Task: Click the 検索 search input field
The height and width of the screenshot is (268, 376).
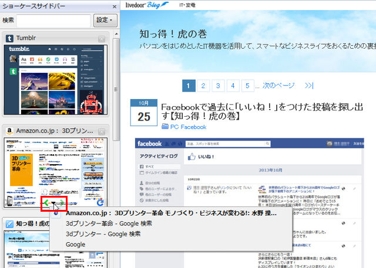Action: [53, 21]
